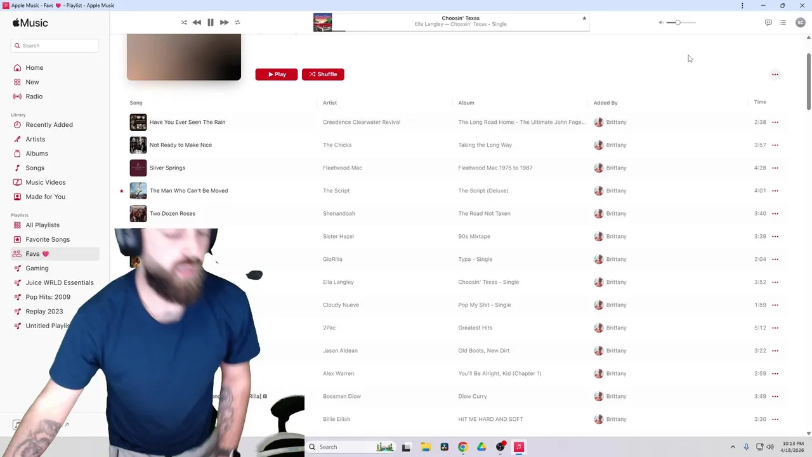Click the Have You Ever Seen The Rain artwork
This screenshot has height=457, width=812.
tap(138, 122)
